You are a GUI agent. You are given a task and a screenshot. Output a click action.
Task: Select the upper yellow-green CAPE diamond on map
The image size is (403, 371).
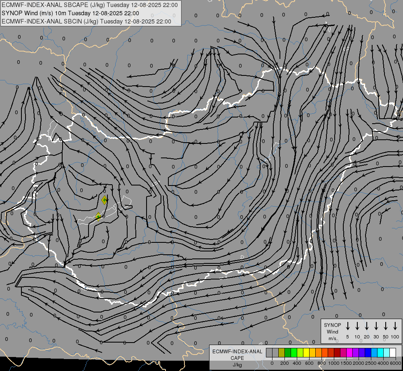[104, 200]
